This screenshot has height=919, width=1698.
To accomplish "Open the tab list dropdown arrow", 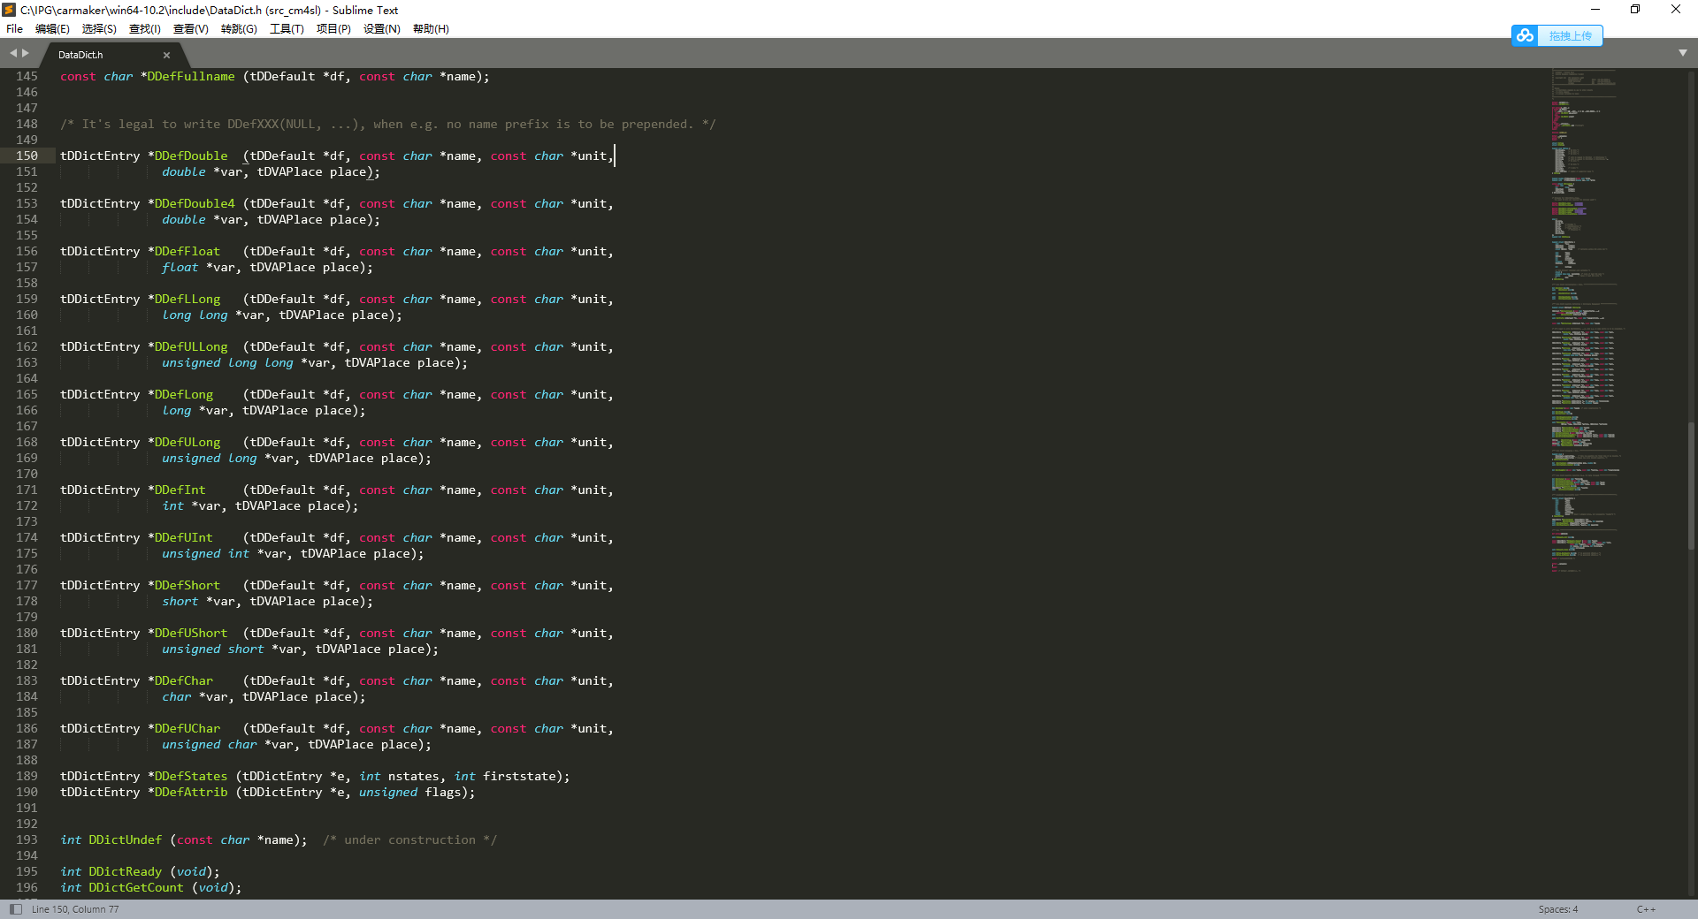I will (1682, 53).
